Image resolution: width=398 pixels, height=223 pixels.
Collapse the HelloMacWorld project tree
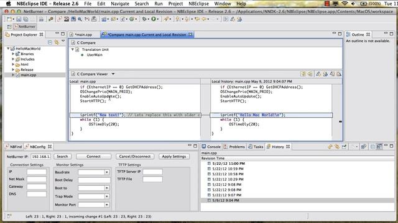(8, 48)
